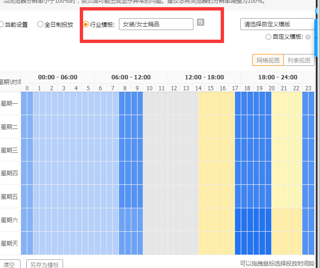Click hour 14 column header
Viewport: 320px width, 268px height.
point(198,88)
